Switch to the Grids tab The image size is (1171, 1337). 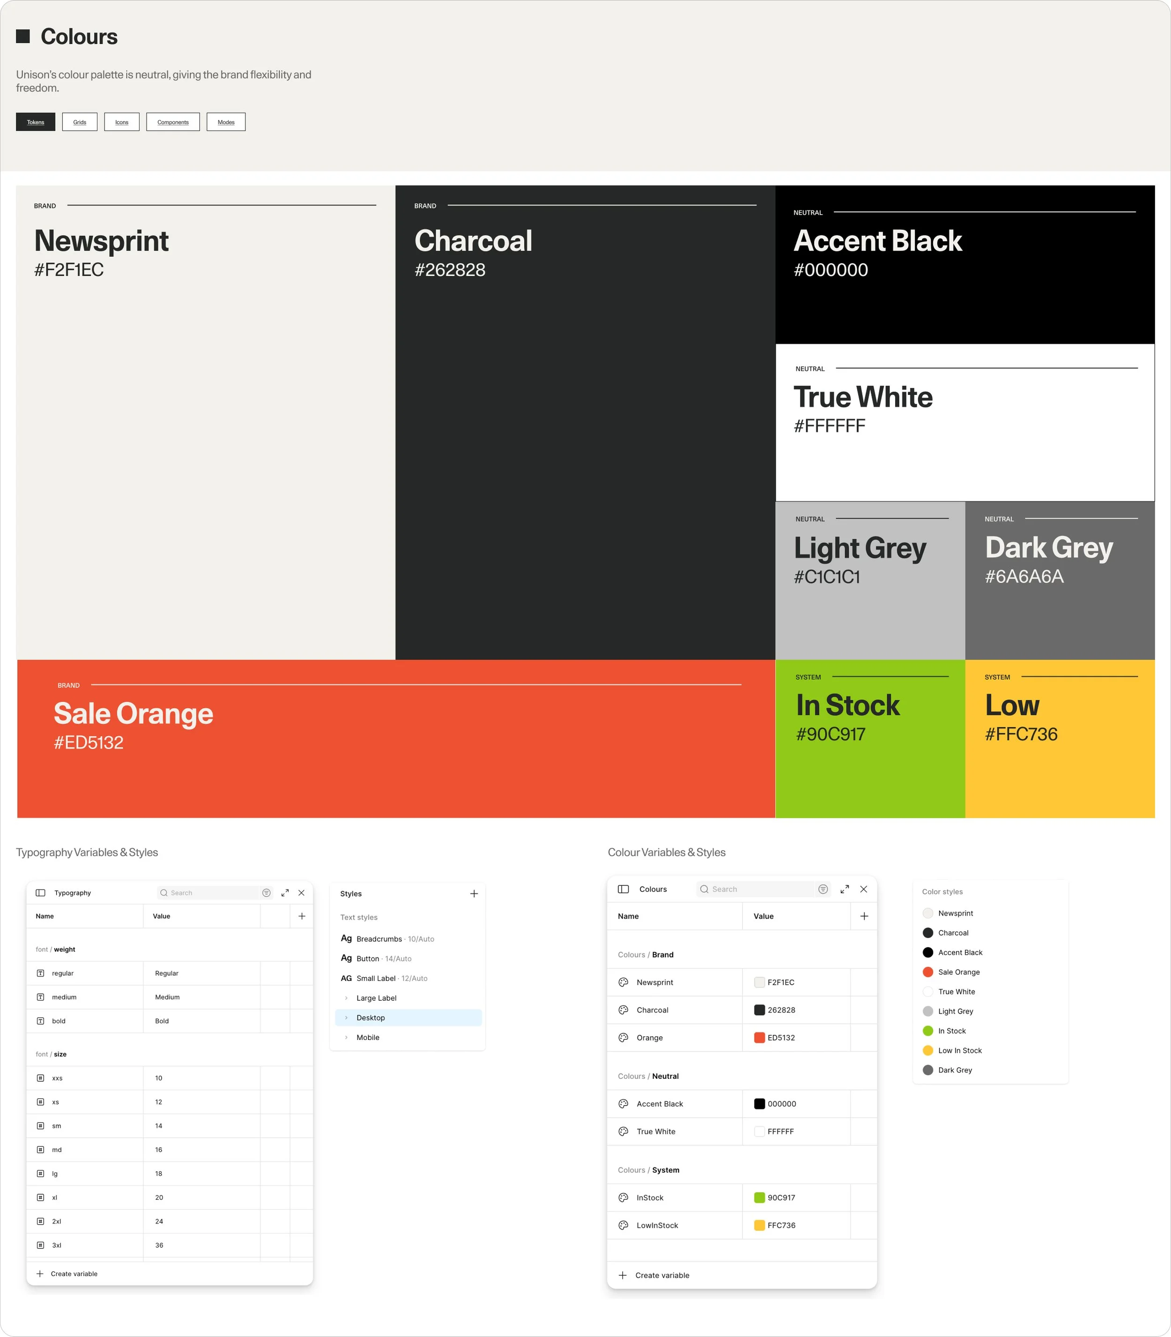click(80, 122)
